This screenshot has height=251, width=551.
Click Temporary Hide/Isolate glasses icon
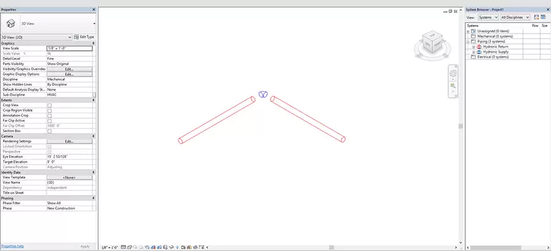pos(171,247)
